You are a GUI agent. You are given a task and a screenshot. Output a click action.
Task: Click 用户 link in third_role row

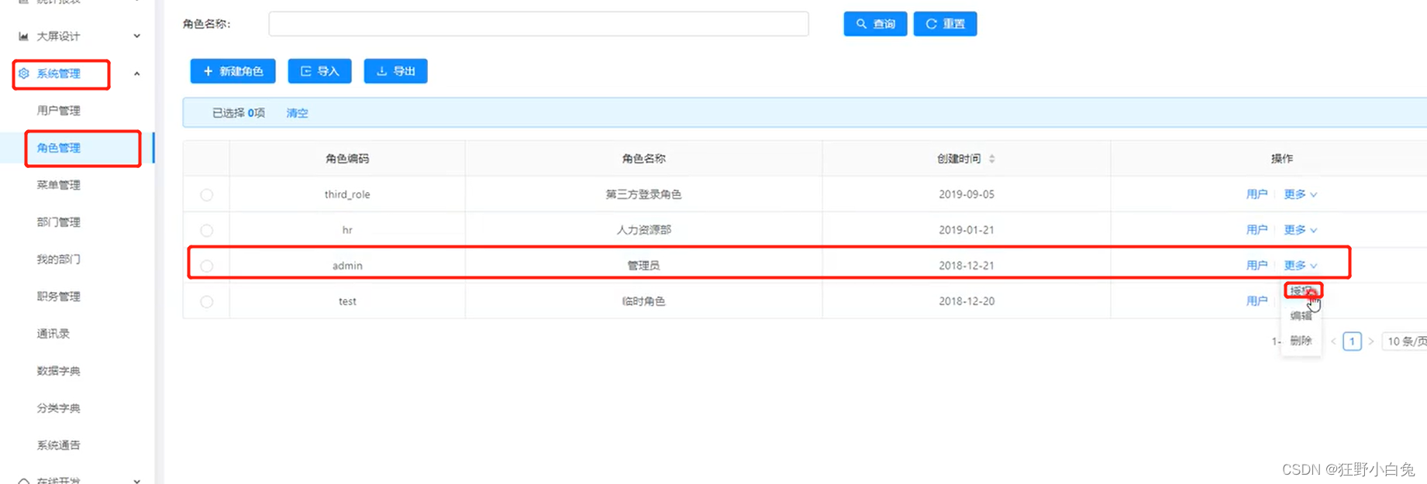coord(1257,194)
